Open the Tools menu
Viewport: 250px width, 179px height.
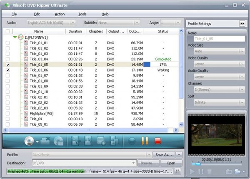click(82, 14)
